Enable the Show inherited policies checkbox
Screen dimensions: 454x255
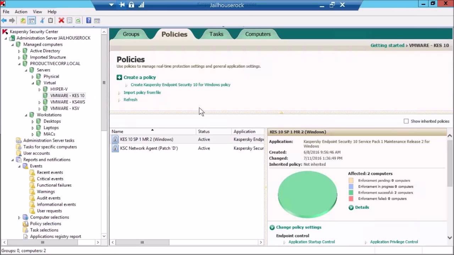point(406,121)
